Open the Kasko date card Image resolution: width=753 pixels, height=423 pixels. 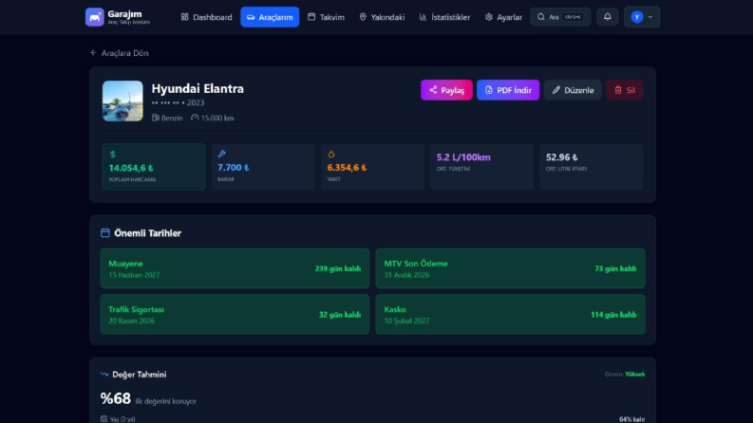click(x=511, y=314)
